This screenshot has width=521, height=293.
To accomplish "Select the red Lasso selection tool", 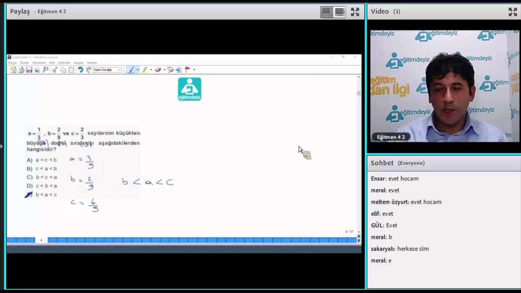I will (x=171, y=70).
